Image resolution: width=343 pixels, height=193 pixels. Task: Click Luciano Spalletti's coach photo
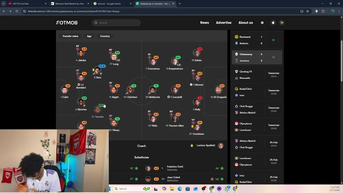[221, 146]
